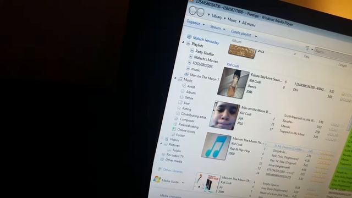Select the Folder item under Pictures
Screen dimensions: 352x198
click(x=177, y=151)
